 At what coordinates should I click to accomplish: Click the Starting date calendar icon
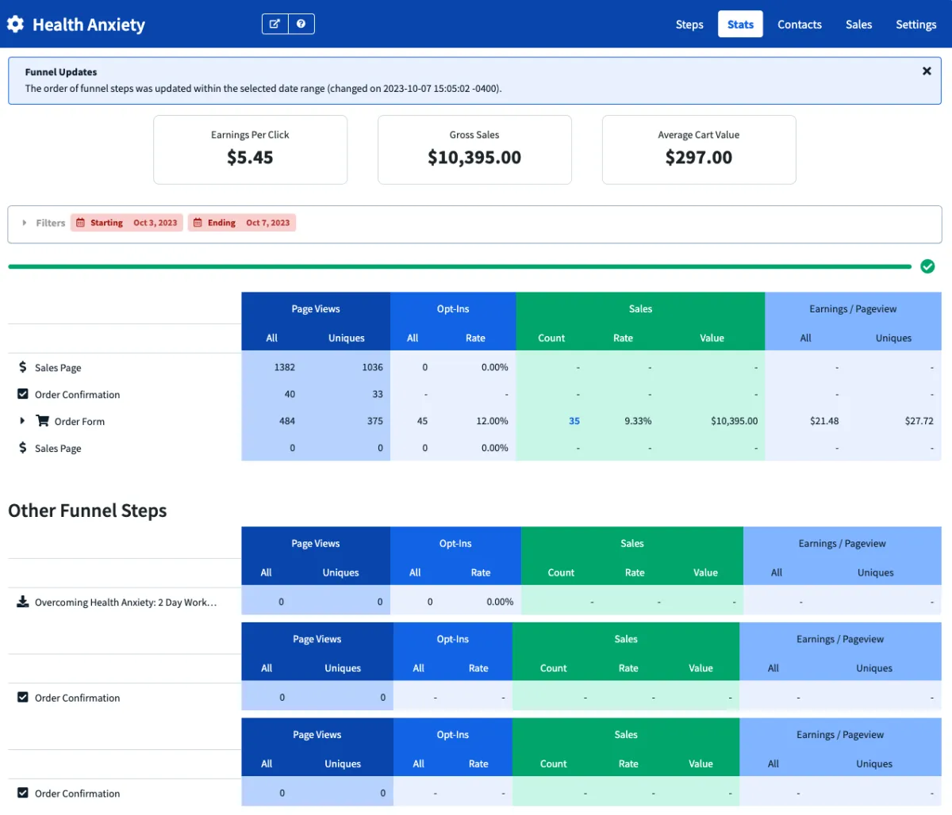pyautogui.click(x=80, y=223)
